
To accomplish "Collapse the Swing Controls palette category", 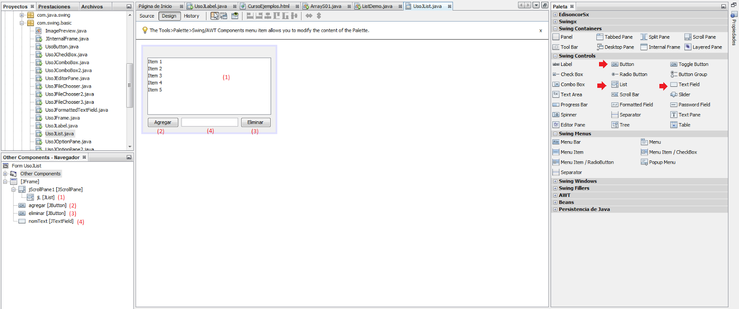I will pos(555,56).
